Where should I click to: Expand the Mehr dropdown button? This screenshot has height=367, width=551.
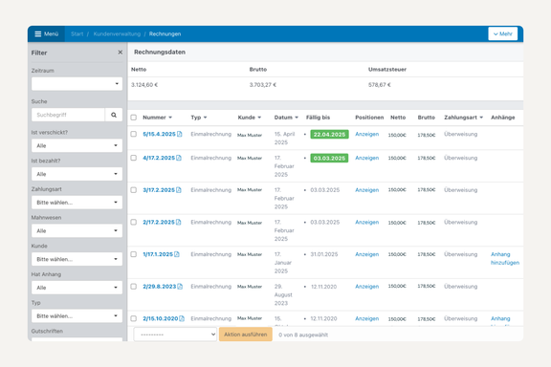[502, 34]
